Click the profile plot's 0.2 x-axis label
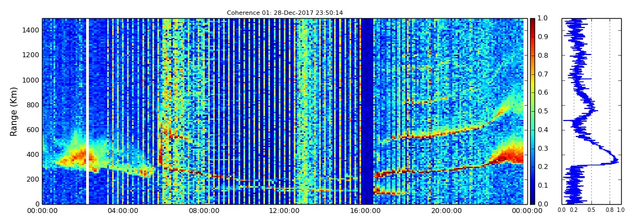Screen dimensions: 635x224 pos(574,210)
